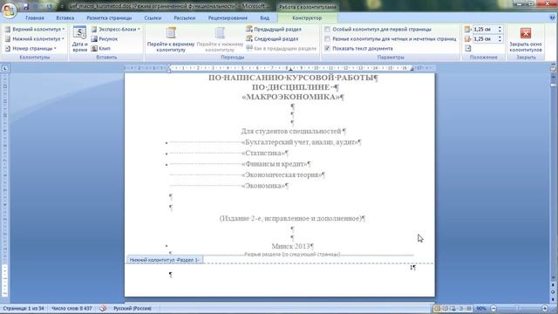This screenshot has height=314, width=558.
Task: Click the «Статистика» line in document
Action: click(x=264, y=154)
